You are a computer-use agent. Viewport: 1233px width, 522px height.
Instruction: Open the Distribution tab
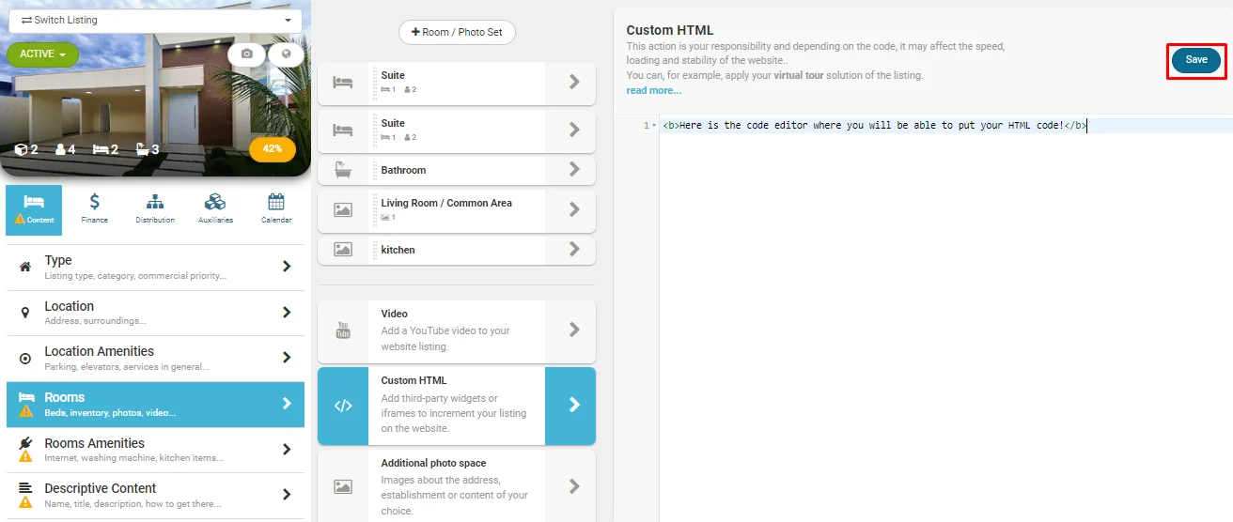155,208
